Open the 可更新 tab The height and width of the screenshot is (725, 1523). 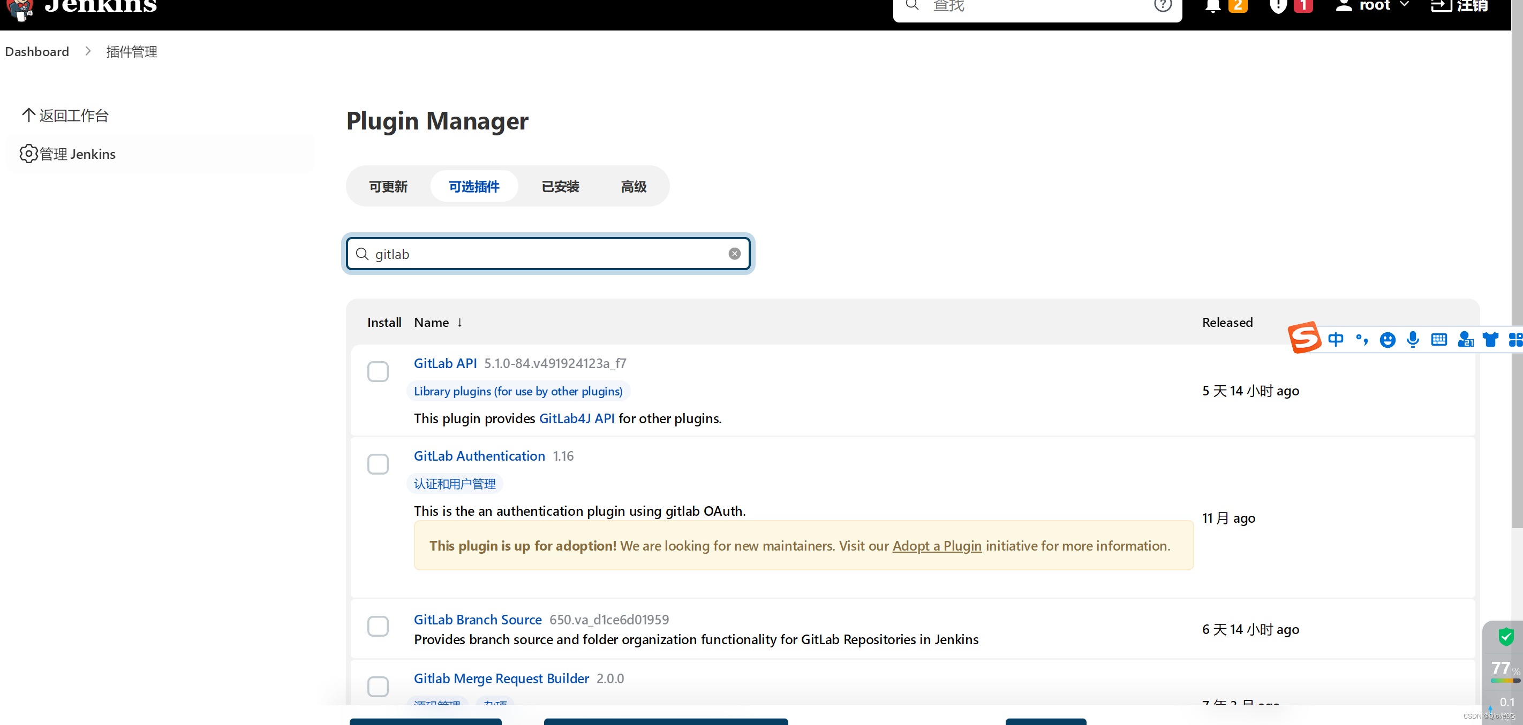tap(388, 186)
